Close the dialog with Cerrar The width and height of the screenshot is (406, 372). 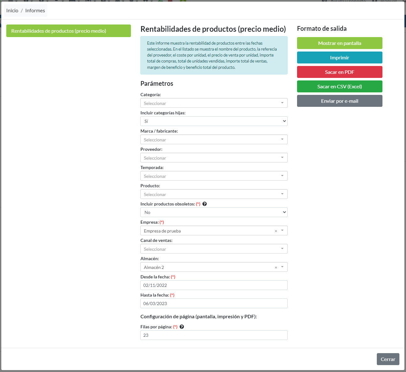(388, 359)
